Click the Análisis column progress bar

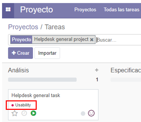(x=42, y=79)
